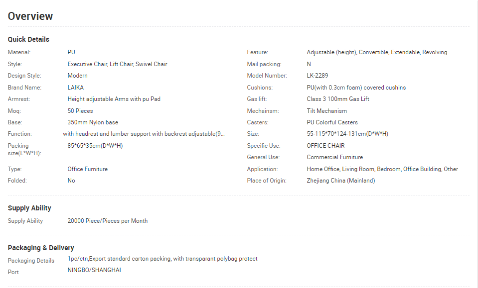Click the Packaging & Delivery heading
This screenshot has height=288, width=478.
[41, 248]
